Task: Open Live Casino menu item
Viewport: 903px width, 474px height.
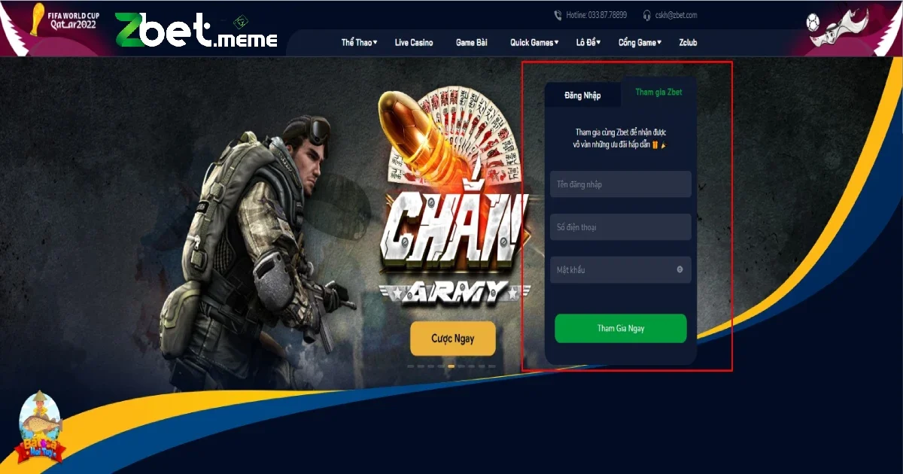Action: tap(414, 43)
